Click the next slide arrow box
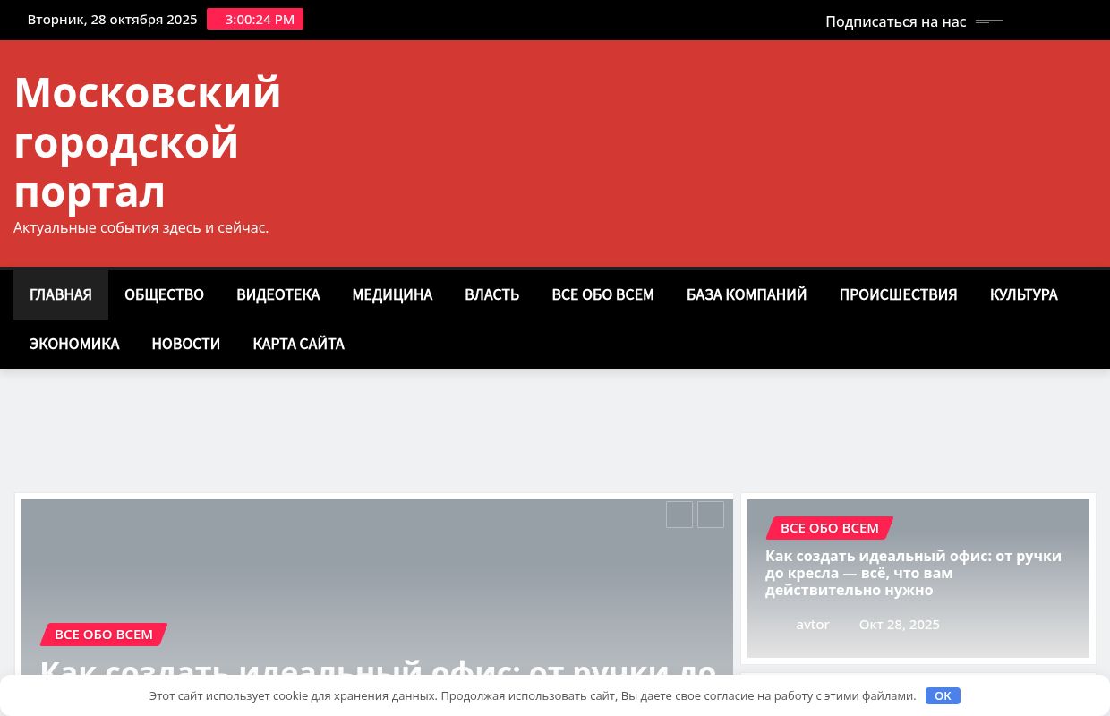The width and height of the screenshot is (1110, 716). (x=711, y=515)
